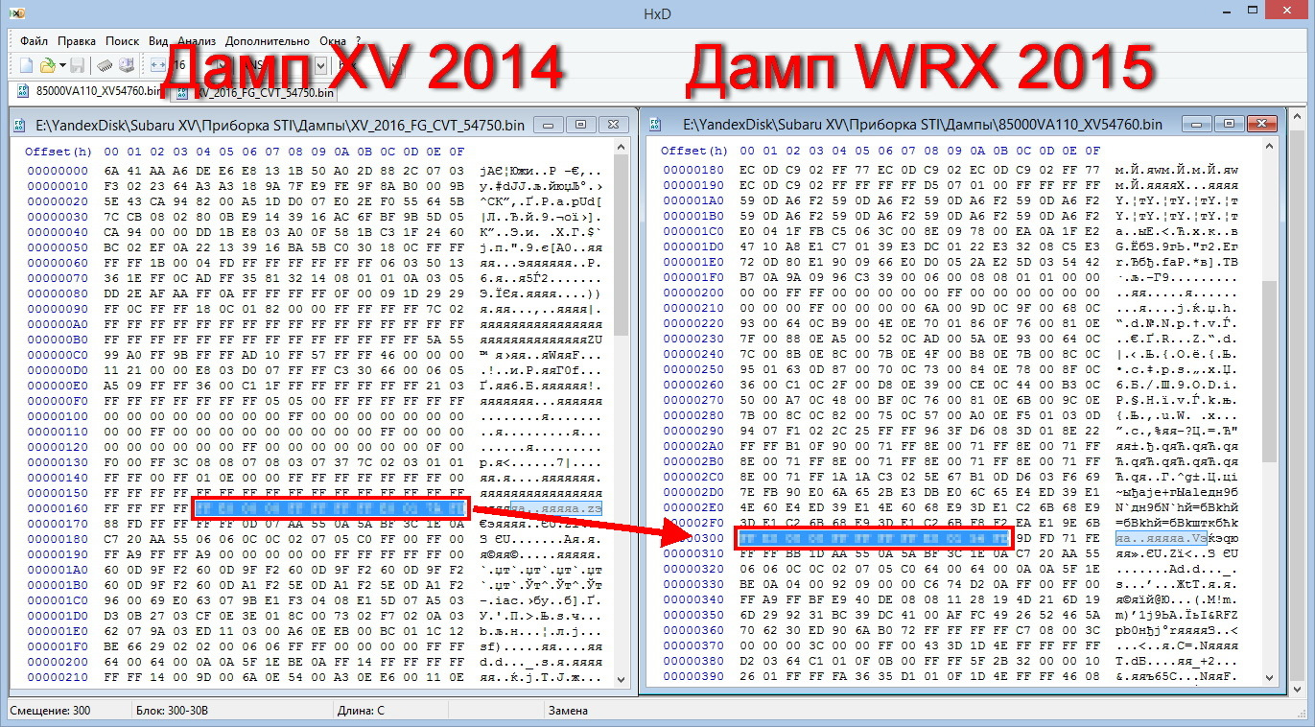Select offset 000002F0 in 85000VA110 window
This screenshot has height=727, width=1315.
pos(693,524)
